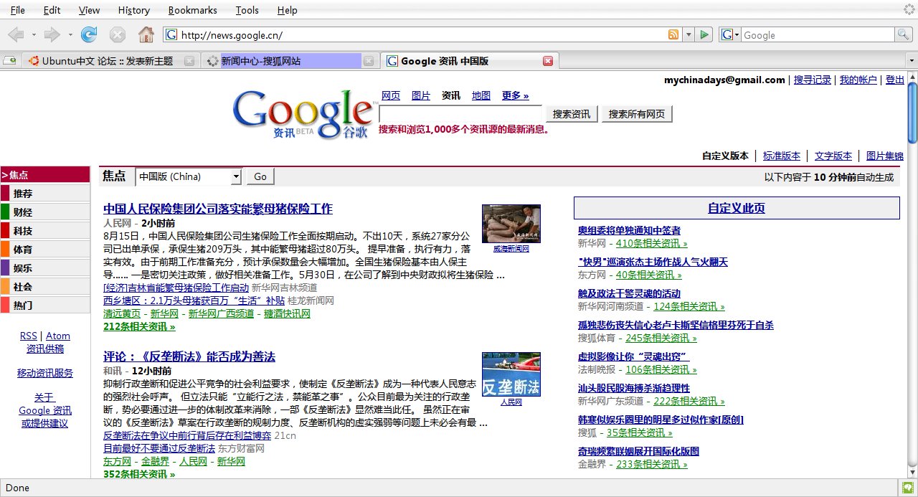Open the Tools menu

tap(247, 10)
